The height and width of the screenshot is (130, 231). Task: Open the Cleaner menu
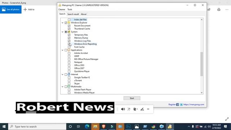pyautogui.click(x=62, y=9)
